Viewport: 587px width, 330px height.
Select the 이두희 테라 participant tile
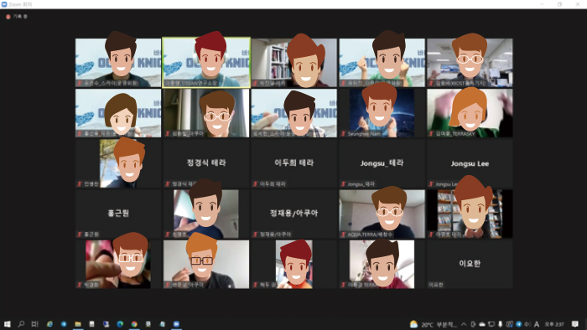tap(293, 163)
